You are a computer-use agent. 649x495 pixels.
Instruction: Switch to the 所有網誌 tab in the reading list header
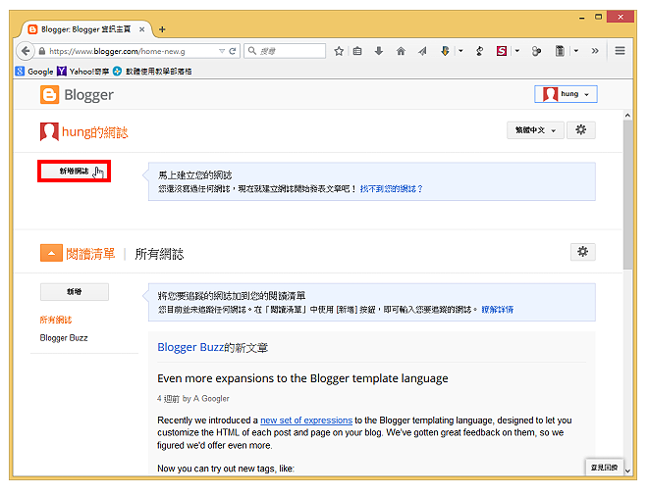[x=159, y=254]
